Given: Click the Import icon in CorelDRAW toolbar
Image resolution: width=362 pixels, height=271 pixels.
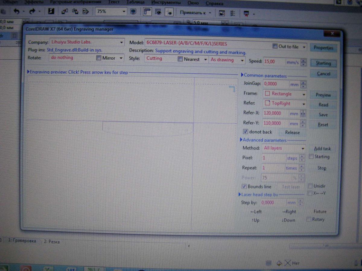Looking at the screenshot, I should point(65,11).
